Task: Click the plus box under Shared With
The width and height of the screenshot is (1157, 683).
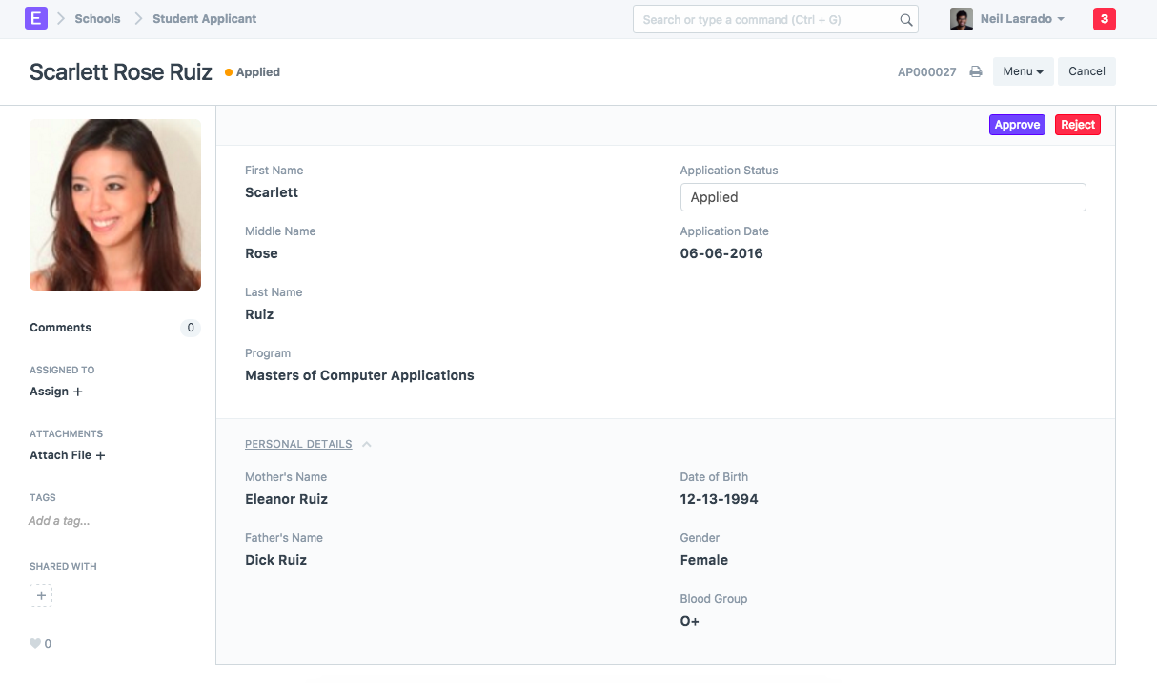Action: (x=41, y=595)
